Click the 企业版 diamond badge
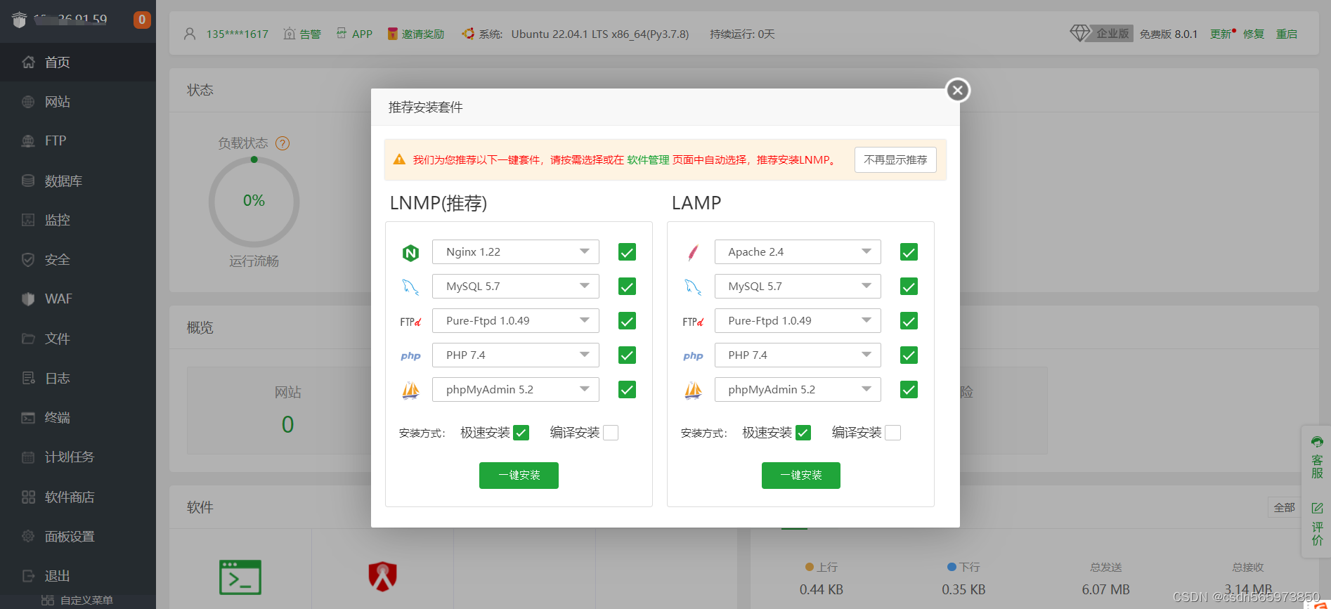 point(1101,33)
